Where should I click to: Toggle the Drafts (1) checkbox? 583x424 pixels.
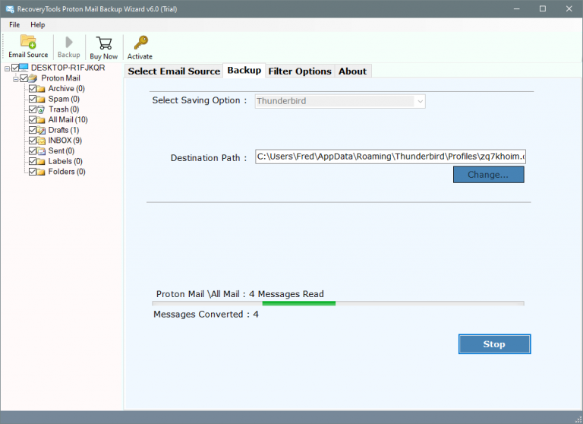[x=33, y=130]
